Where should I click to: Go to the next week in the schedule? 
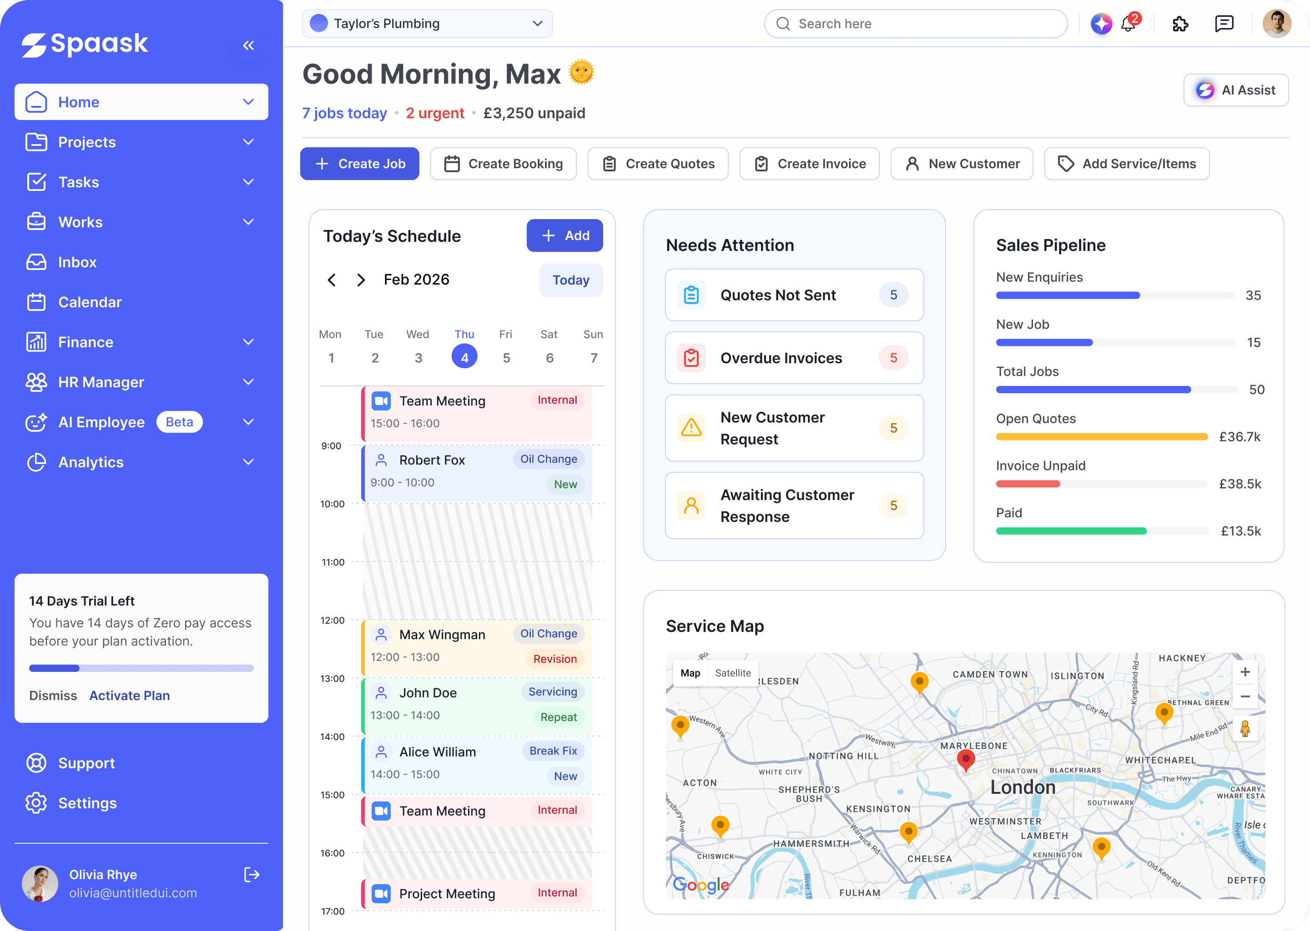coord(361,280)
